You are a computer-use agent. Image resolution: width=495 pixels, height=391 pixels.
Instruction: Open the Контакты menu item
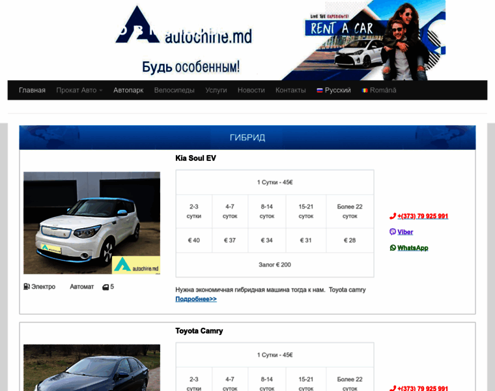point(290,91)
